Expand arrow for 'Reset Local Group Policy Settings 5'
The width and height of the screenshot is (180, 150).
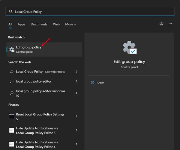click(x=77, y=116)
